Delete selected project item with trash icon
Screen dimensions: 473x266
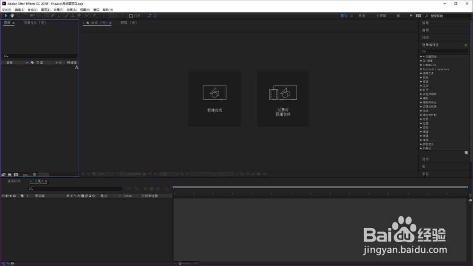pyautogui.click(x=35, y=174)
